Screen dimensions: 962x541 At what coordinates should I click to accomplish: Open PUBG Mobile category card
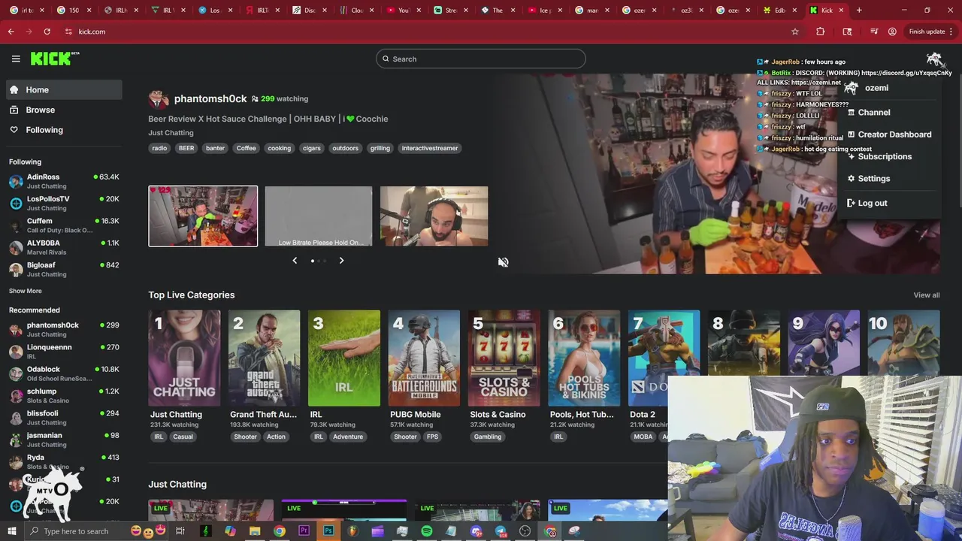pyautogui.click(x=424, y=358)
